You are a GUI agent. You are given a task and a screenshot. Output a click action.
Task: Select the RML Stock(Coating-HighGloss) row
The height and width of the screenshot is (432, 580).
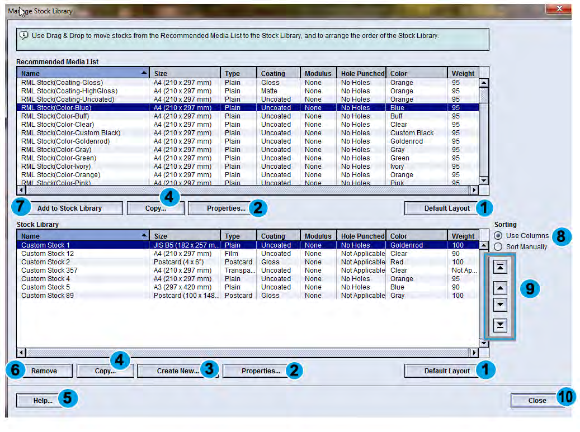point(248,91)
